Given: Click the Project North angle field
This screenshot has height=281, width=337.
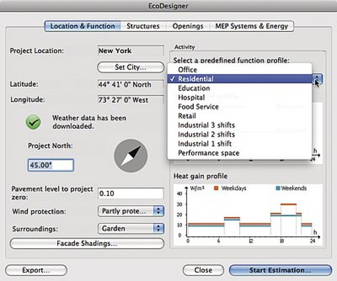Looking at the screenshot, I should (x=51, y=165).
